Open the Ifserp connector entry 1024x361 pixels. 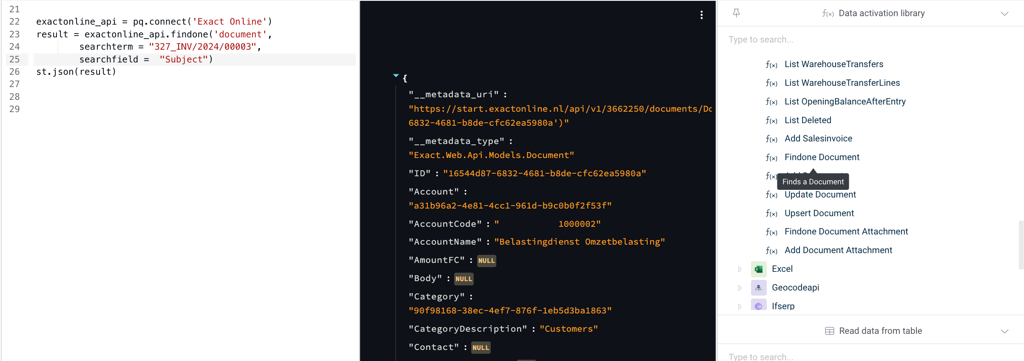783,306
